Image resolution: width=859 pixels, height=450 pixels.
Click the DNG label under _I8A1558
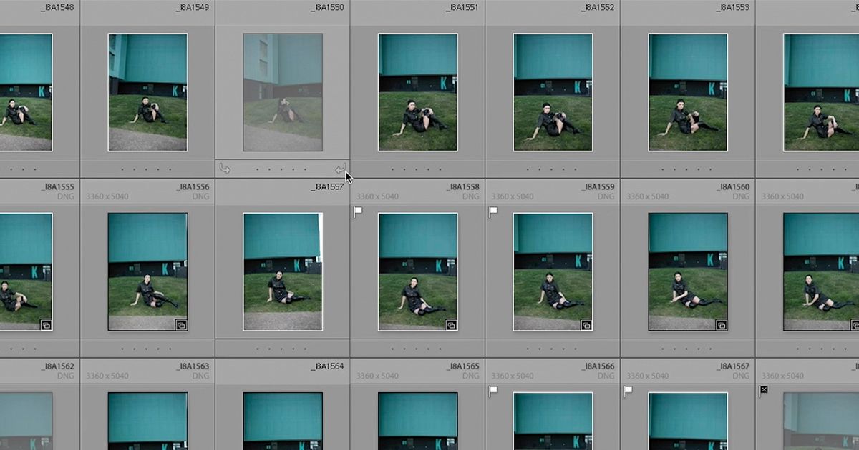(472, 196)
